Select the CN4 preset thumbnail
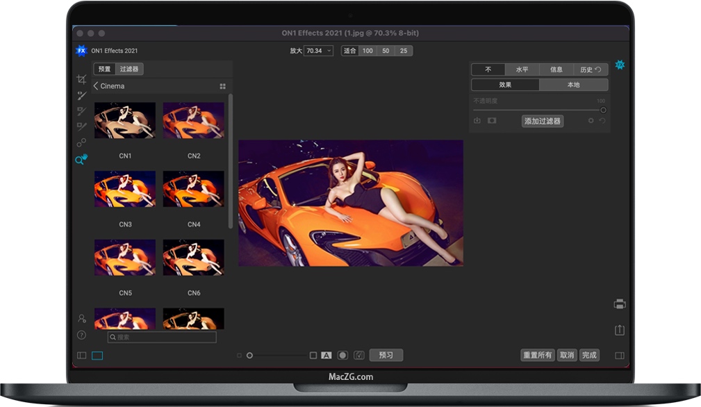Screen dimensions: 701x407 pos(193,189)
